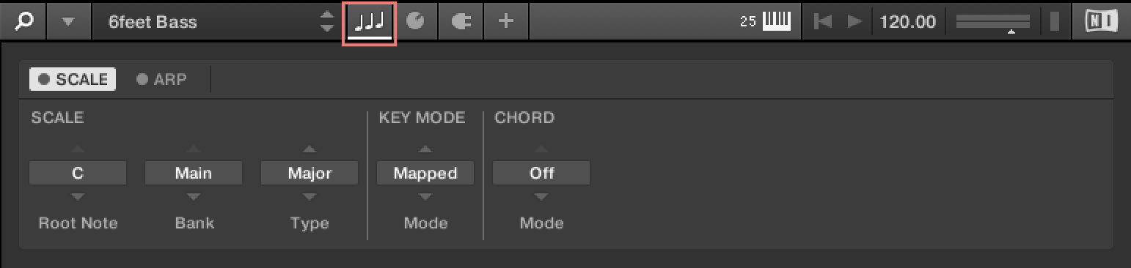
Task: Click the plus icon in header
Action: pos(505,22)
